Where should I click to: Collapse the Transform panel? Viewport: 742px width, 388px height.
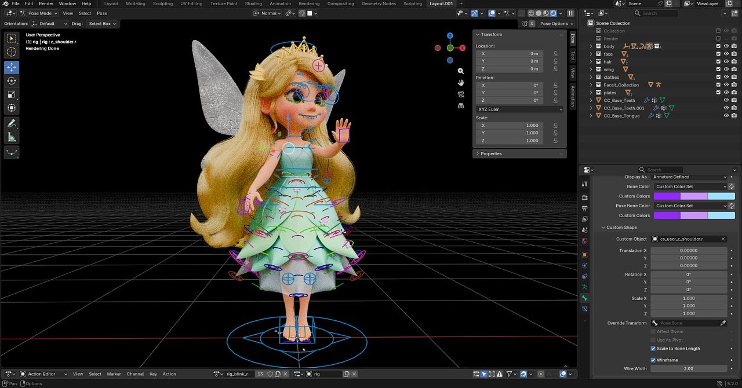click(x=478, y=35)
